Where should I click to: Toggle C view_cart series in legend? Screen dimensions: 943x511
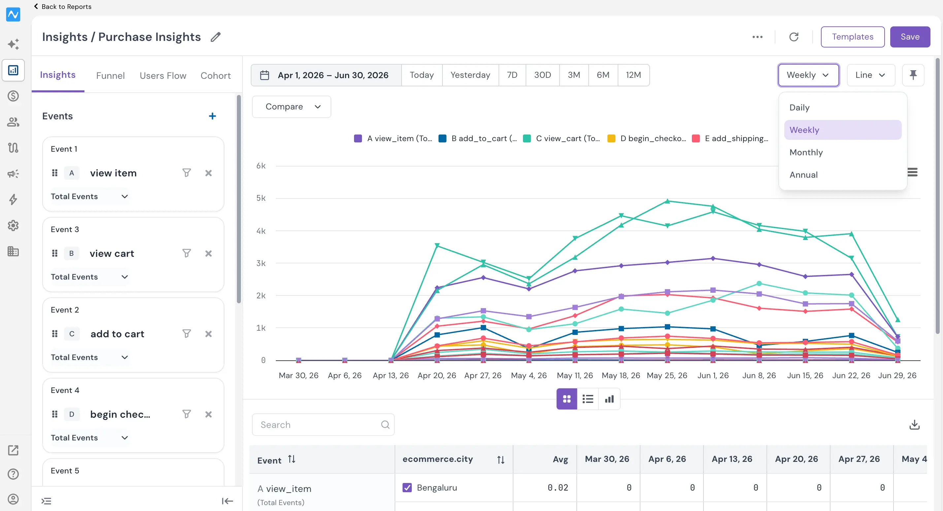click(562, 139)
